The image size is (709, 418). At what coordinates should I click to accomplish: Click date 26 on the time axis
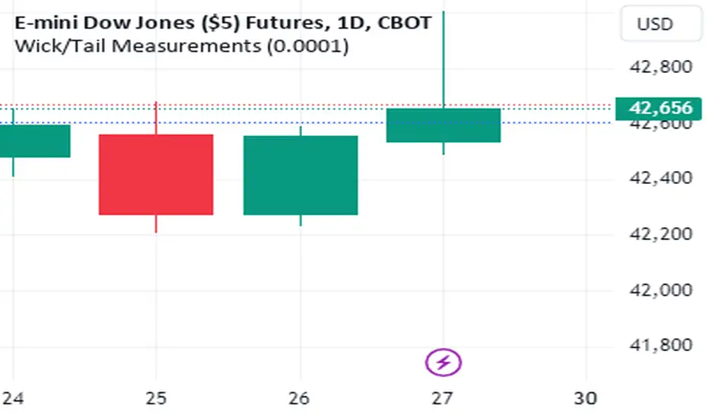tap(300, 397)
